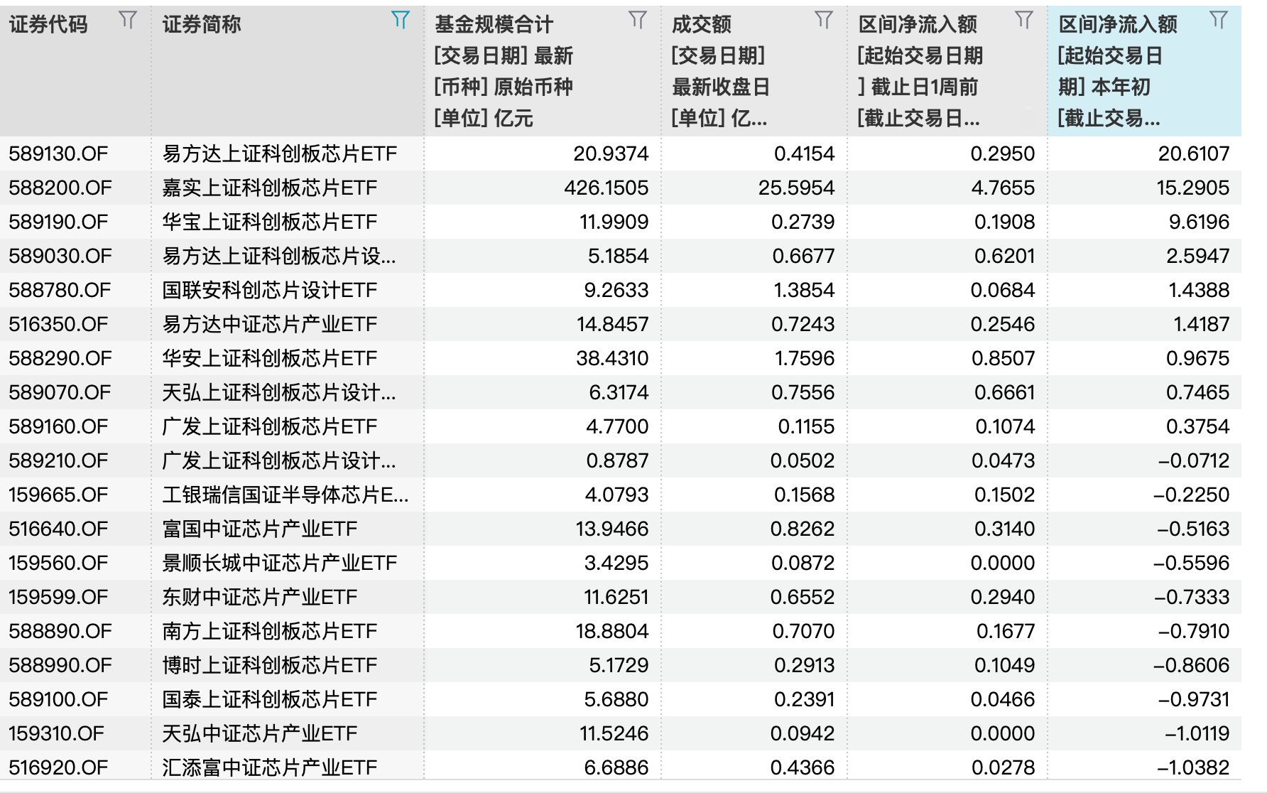This screenshot has height=793, width=1267.
Task: Open filter for the 区间净流入额 1周前 column
Action: pyautogui.click(x=1025, y=21)
